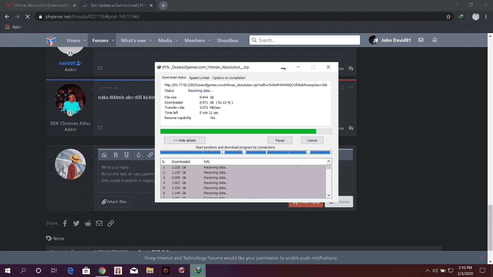This screenshot has width=493, height=277.
Task: Pause the Hitman Absolution download
Action: (280, 140)
